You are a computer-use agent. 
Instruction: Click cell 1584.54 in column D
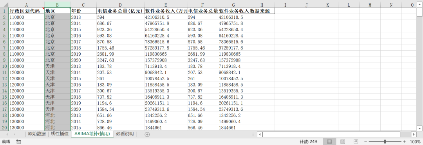point(120,109)
